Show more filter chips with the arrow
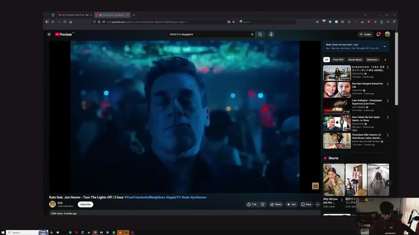 [x=385, y=60]
